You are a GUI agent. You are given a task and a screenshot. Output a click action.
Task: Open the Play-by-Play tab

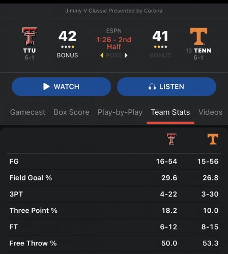(120, 112)
